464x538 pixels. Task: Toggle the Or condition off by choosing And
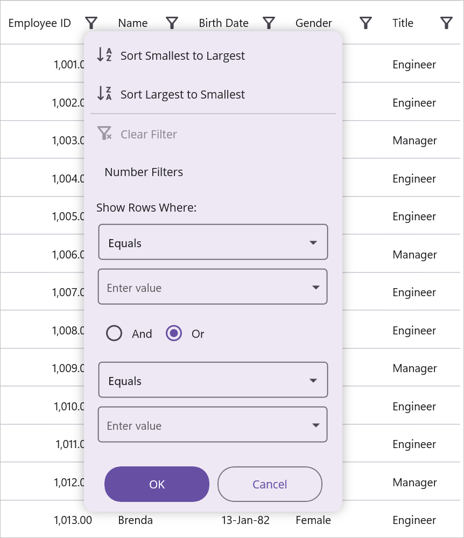tap(114, 333)
